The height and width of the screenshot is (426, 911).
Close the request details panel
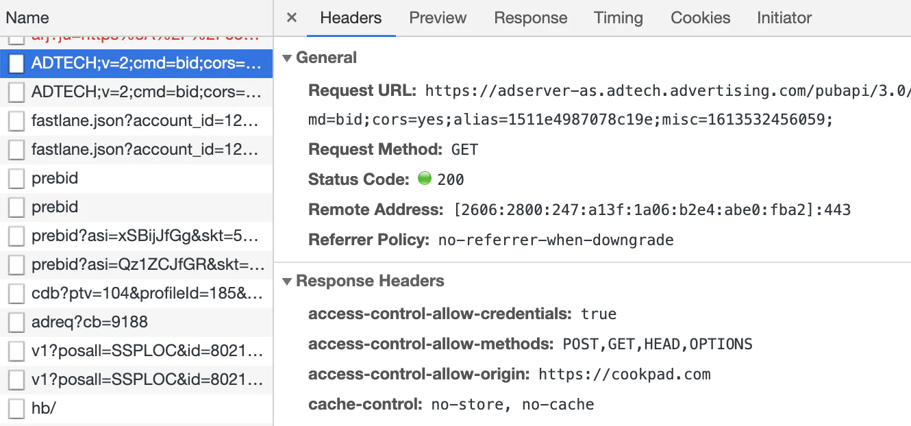coord(292,18)
